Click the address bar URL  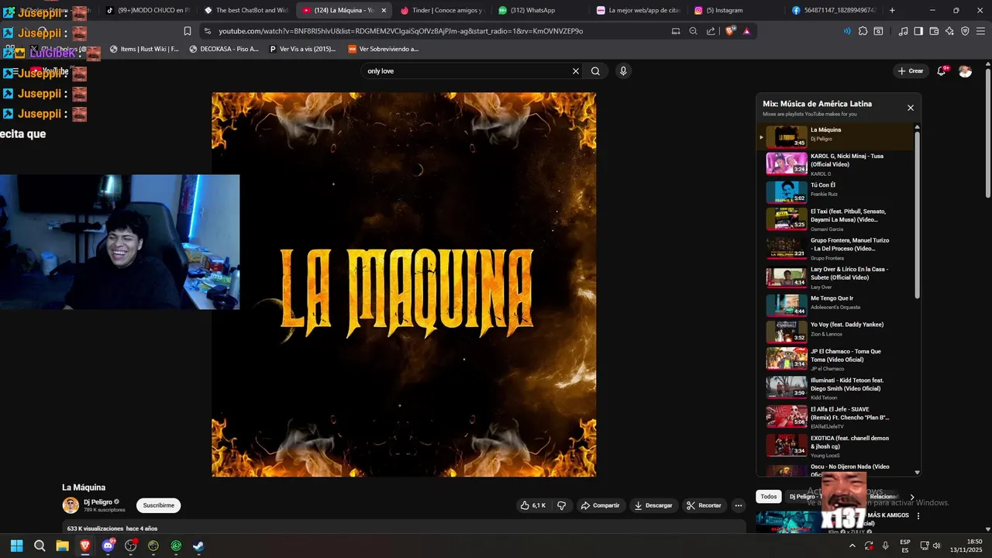click(401, 31)
